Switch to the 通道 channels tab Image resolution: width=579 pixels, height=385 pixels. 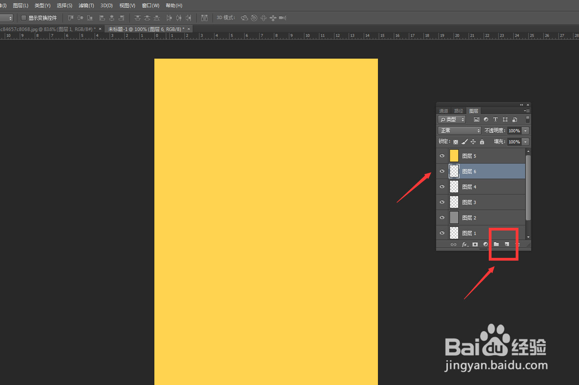tap(444, 111)
